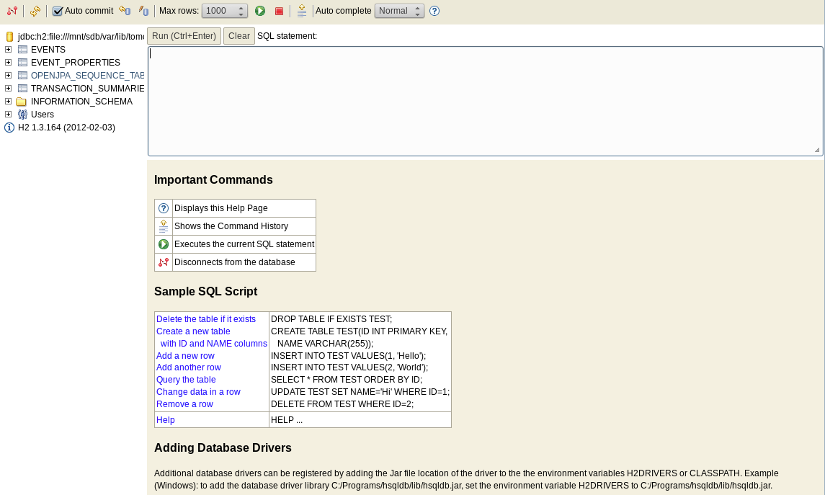Expand the Users node in the tree
The image size is (825, 495).
[9, 115]
